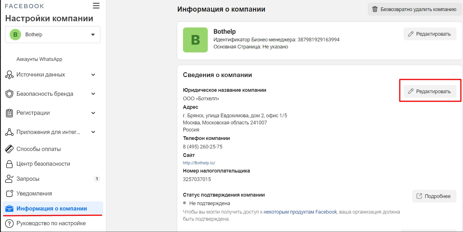Open the hamburger menu icon

(x=96, y=6)
